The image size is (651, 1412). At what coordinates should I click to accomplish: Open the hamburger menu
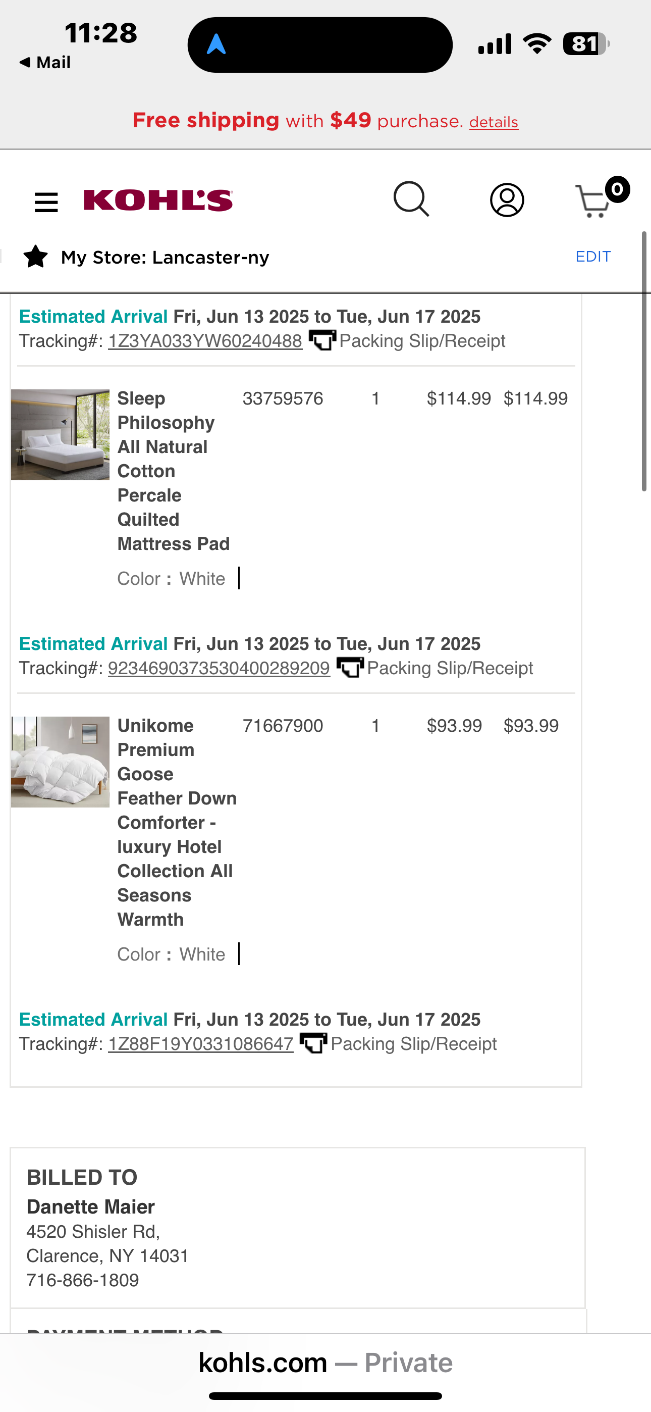point(46,203)
